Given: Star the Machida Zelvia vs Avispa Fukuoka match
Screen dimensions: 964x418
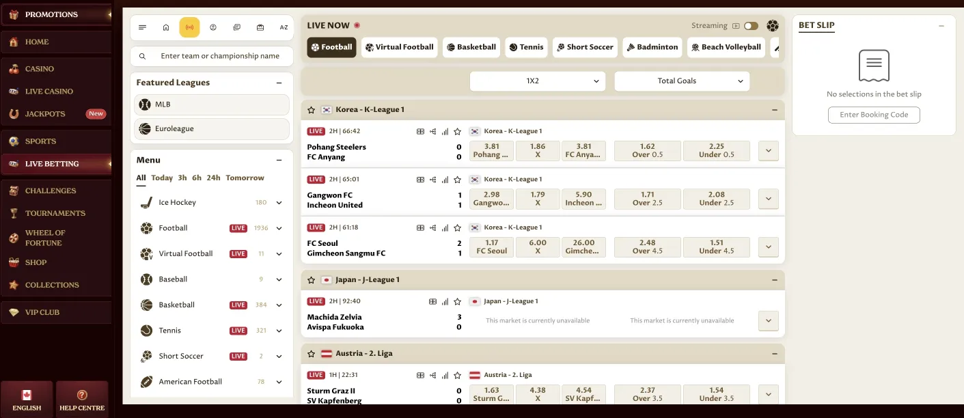Looking at the screenshot, I should 458,301.
